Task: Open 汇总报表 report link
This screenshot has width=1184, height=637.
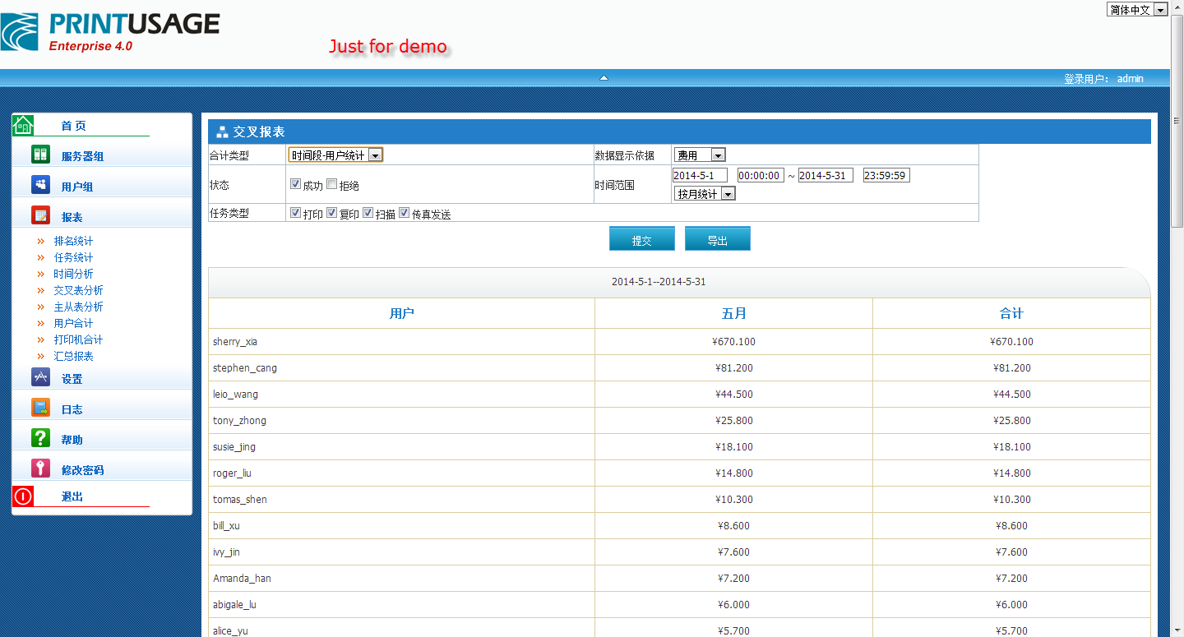Action: [74, 356]
